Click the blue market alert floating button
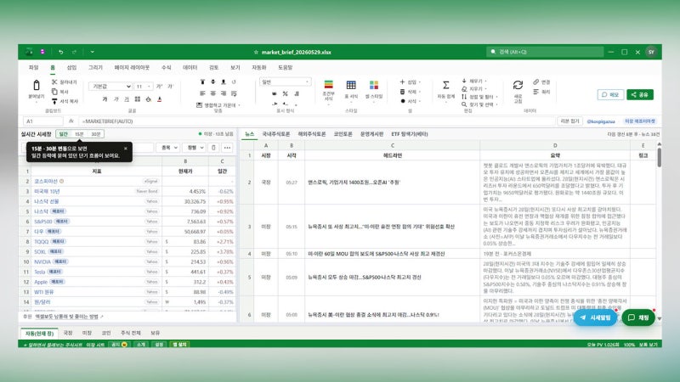 tap(595, 317)
